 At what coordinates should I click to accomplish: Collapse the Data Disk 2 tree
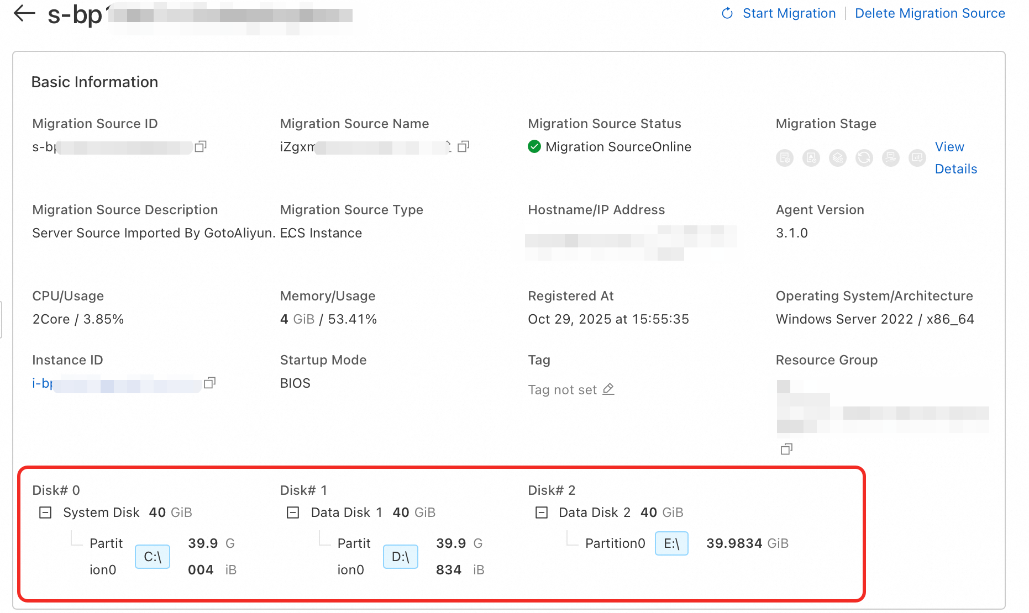[542, 512]
